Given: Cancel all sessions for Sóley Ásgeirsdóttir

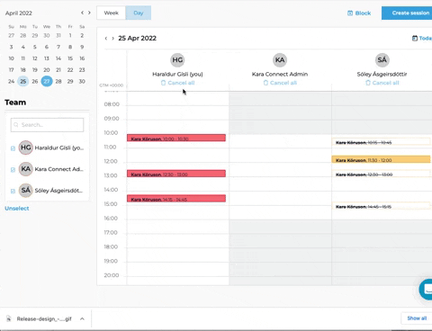Looking at the screenshot, I should click(382, 83).
